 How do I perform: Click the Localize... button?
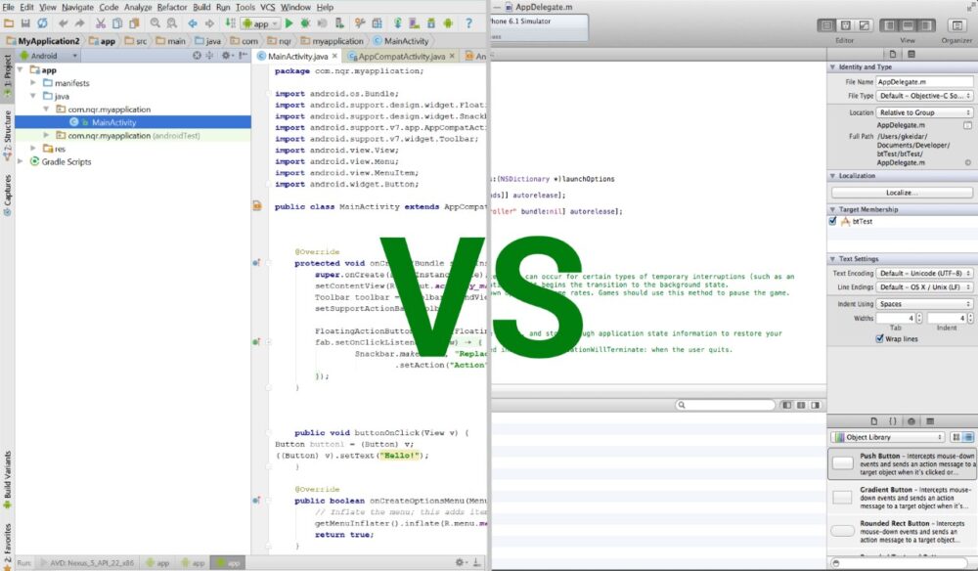[x=901, y=193]
